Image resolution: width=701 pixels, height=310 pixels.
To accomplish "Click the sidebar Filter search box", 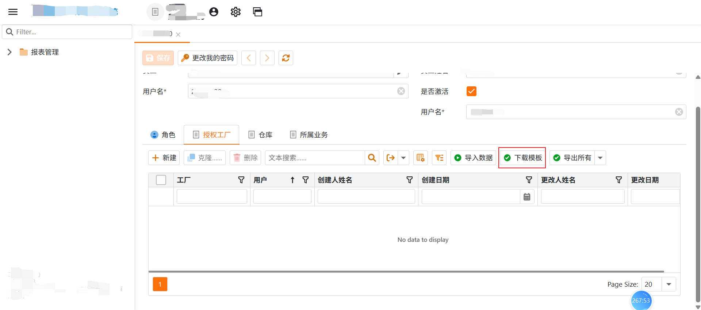I will tap(67, 32).
